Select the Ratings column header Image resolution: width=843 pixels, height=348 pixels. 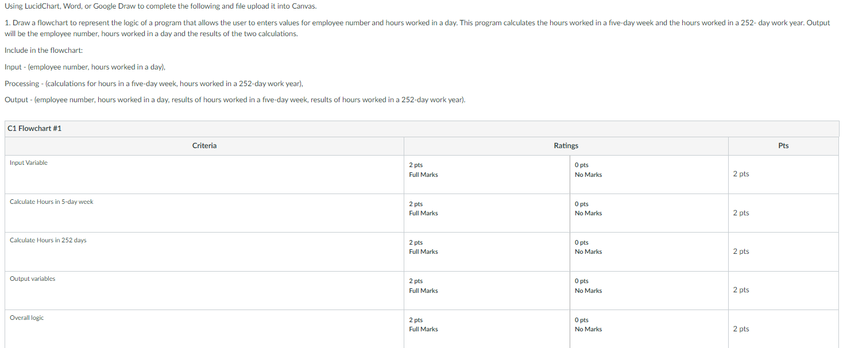pos(566,146)
